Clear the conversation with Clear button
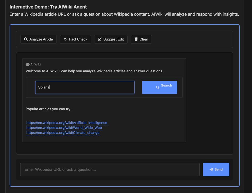Viewport: 252px width, 193px height. click(x=141, y=39)
